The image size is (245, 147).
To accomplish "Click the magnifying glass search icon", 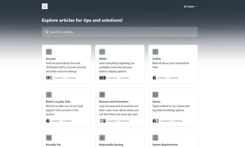I will click(x=47, y=32).
